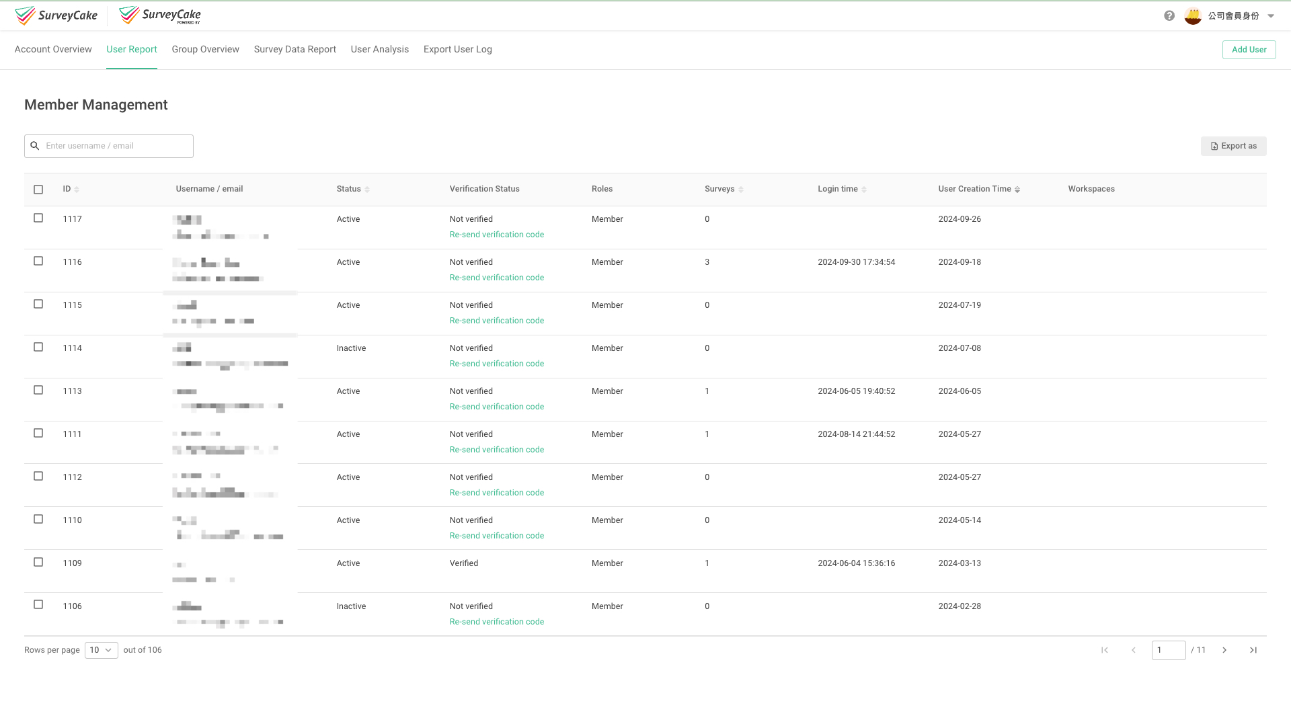The height and width of the screenshot is (726, 1291).
Task: Sort by the ID column arrows
Action: pyautogui.click(x=77, y=190)
